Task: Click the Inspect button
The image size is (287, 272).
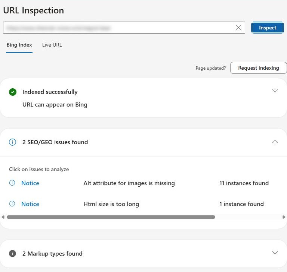Action: pyautogui.click(x=268, y=28)
